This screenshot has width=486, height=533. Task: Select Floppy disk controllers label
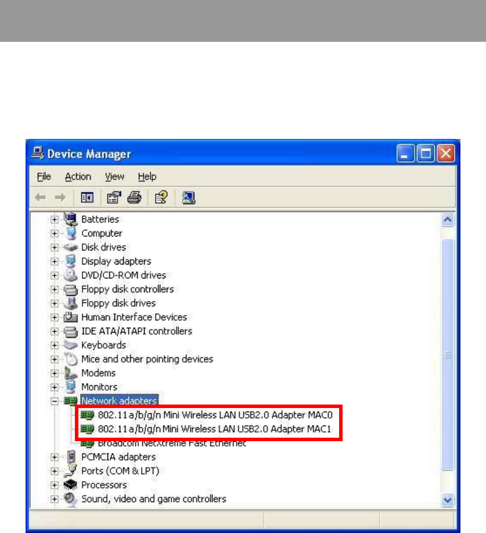click(x=127, y=289)
